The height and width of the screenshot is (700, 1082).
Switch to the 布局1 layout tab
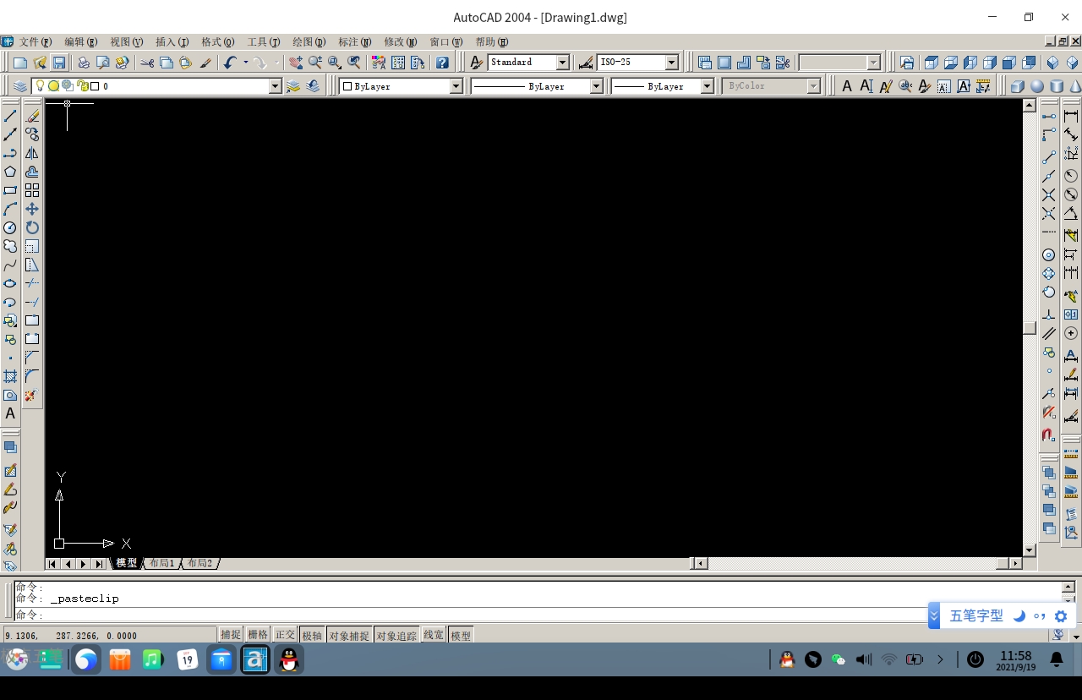162,563
